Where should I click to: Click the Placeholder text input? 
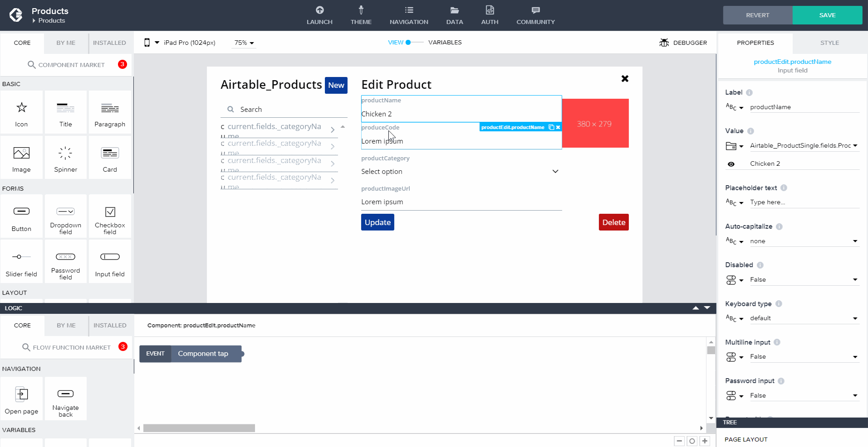(x=804, y=202)
